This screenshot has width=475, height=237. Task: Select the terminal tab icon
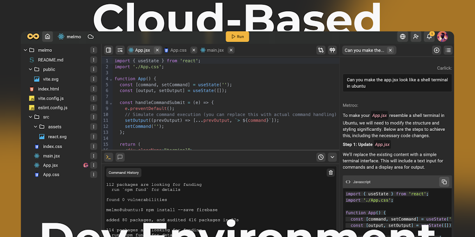click(x=109, y=157)
